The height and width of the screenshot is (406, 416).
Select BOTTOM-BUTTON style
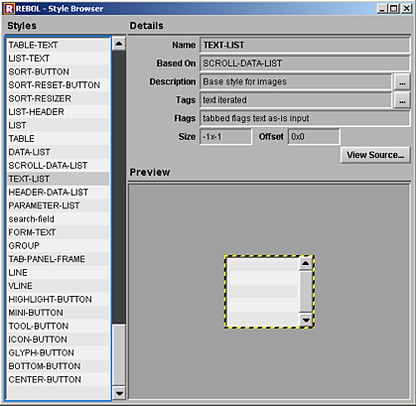(59, 366)
